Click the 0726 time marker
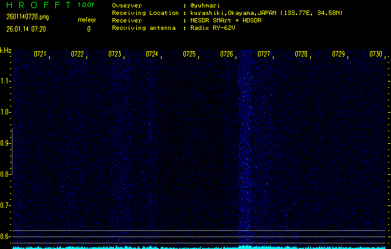391x249 pixels. [x=226, y=54]
